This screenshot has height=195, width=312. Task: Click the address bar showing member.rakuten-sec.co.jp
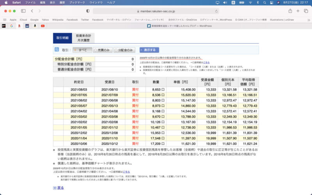(x=156, y=11)
